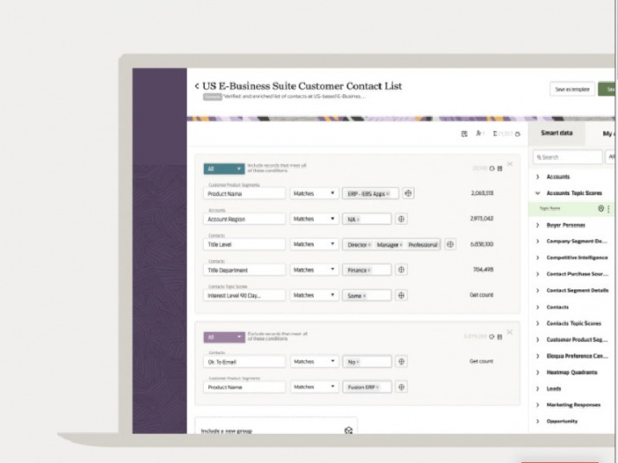Click the Include a new group box
Viewport: 618px width, 463px height.
[x=277, y=426]
